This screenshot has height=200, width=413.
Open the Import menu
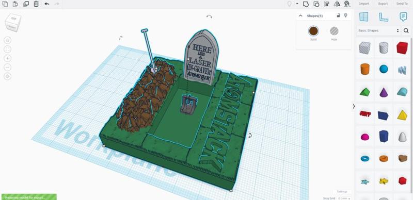tap(364, 4)
